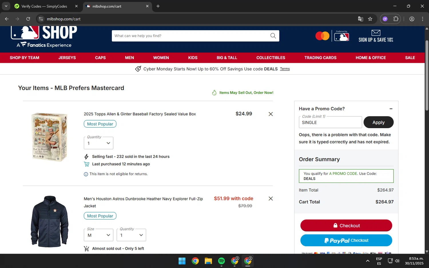429x268 pixels.
Task: Open the KIDS menu
Action: pyautogui.click(x=193, y=58)
